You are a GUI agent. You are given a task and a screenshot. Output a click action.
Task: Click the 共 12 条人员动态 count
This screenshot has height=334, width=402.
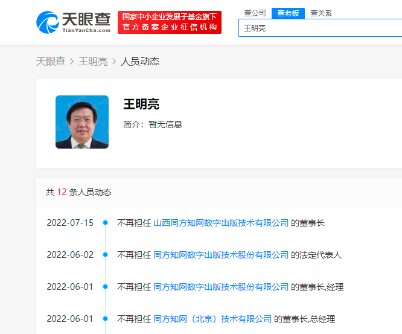tap(78, 192)
